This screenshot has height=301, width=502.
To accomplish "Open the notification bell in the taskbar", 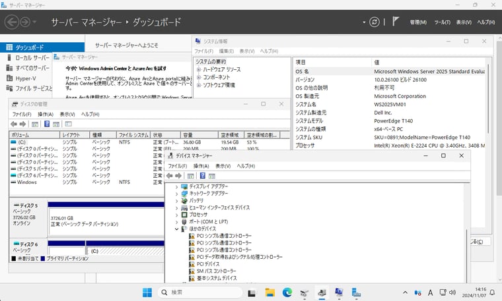I will click(x=492, y=292).
